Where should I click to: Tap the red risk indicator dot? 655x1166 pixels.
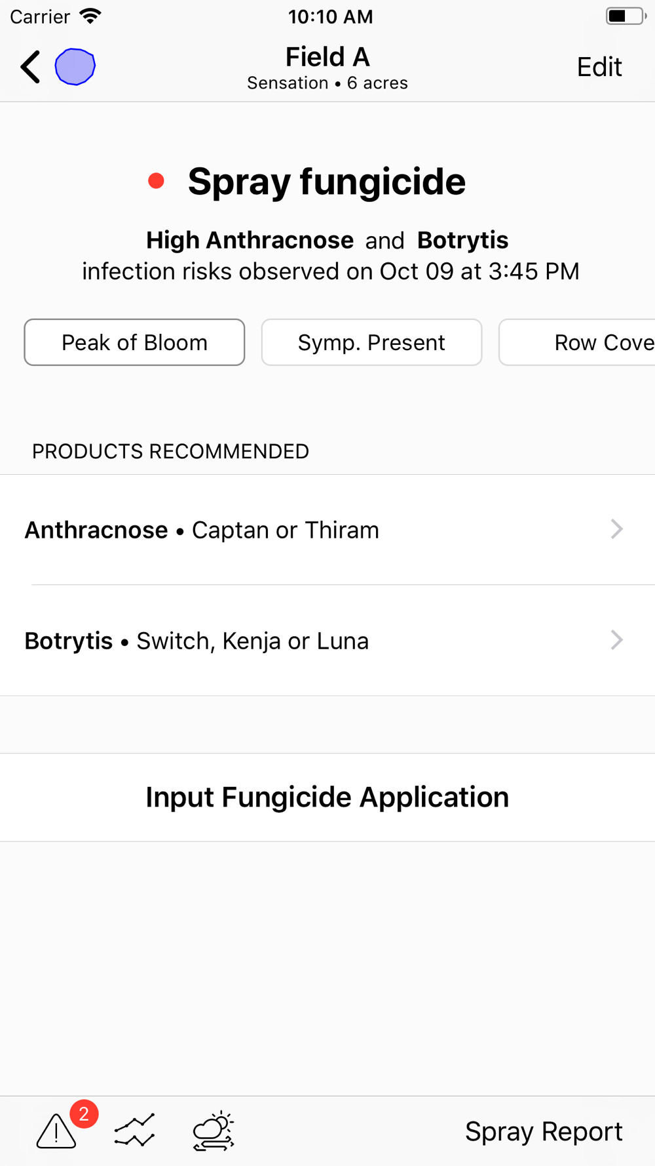point(156,181)
